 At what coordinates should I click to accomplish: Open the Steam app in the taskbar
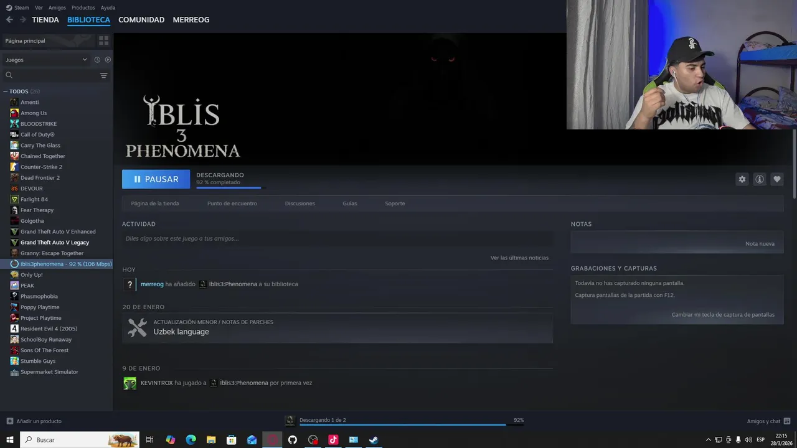(x=374, y=440)
